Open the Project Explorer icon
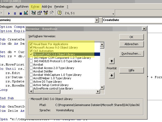 34,13
